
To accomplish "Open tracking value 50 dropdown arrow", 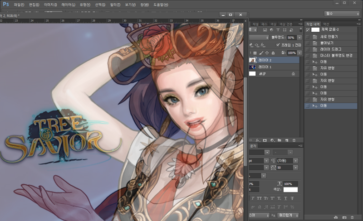I will [296, 168].
